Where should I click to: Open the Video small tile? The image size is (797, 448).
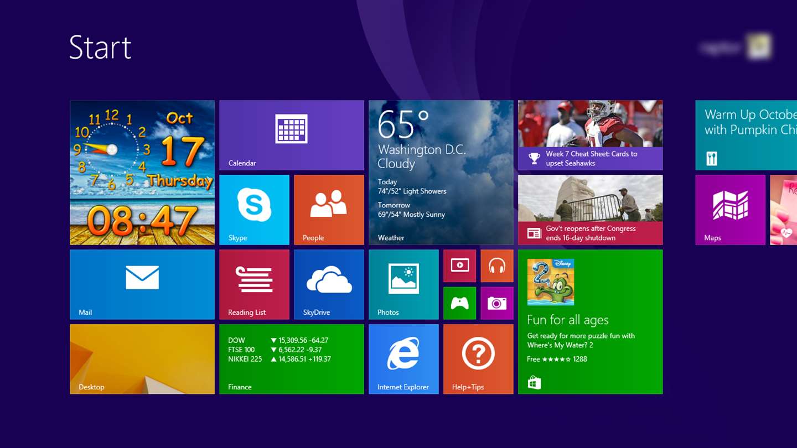[460, 266]
